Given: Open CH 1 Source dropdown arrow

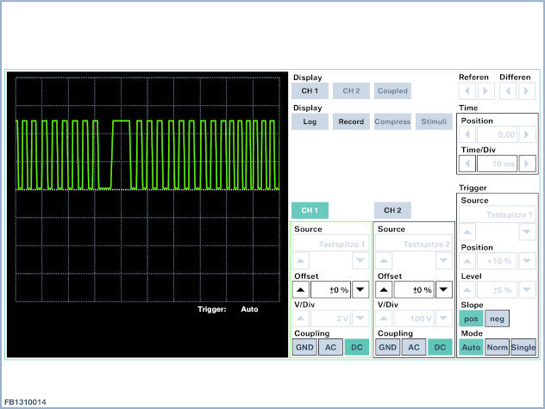Looking at the screenshot, I should (360, 259).
